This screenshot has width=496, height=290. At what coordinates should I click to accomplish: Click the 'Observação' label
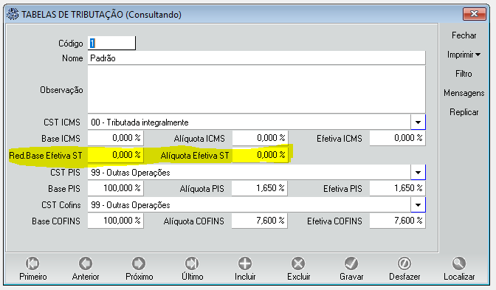[61, 90]
